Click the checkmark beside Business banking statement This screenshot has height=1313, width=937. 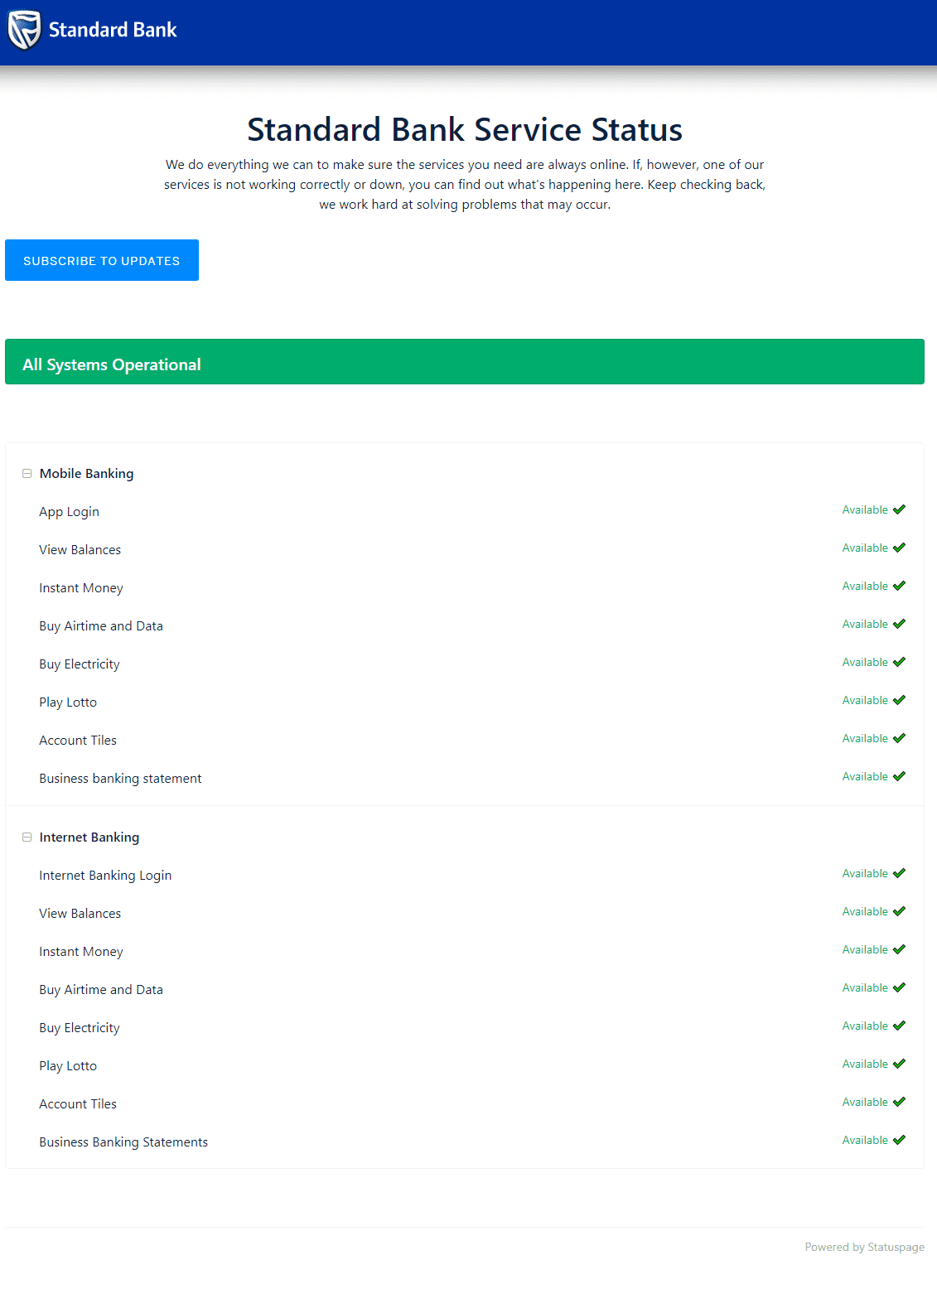(899, 776)
